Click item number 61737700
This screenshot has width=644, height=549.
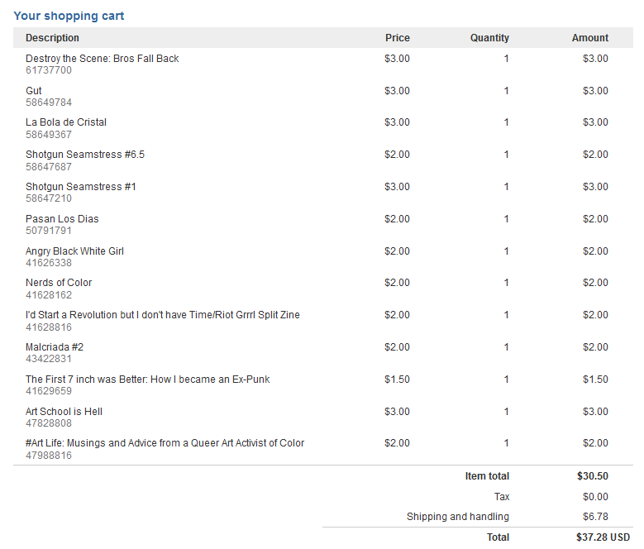click(49, 70)
